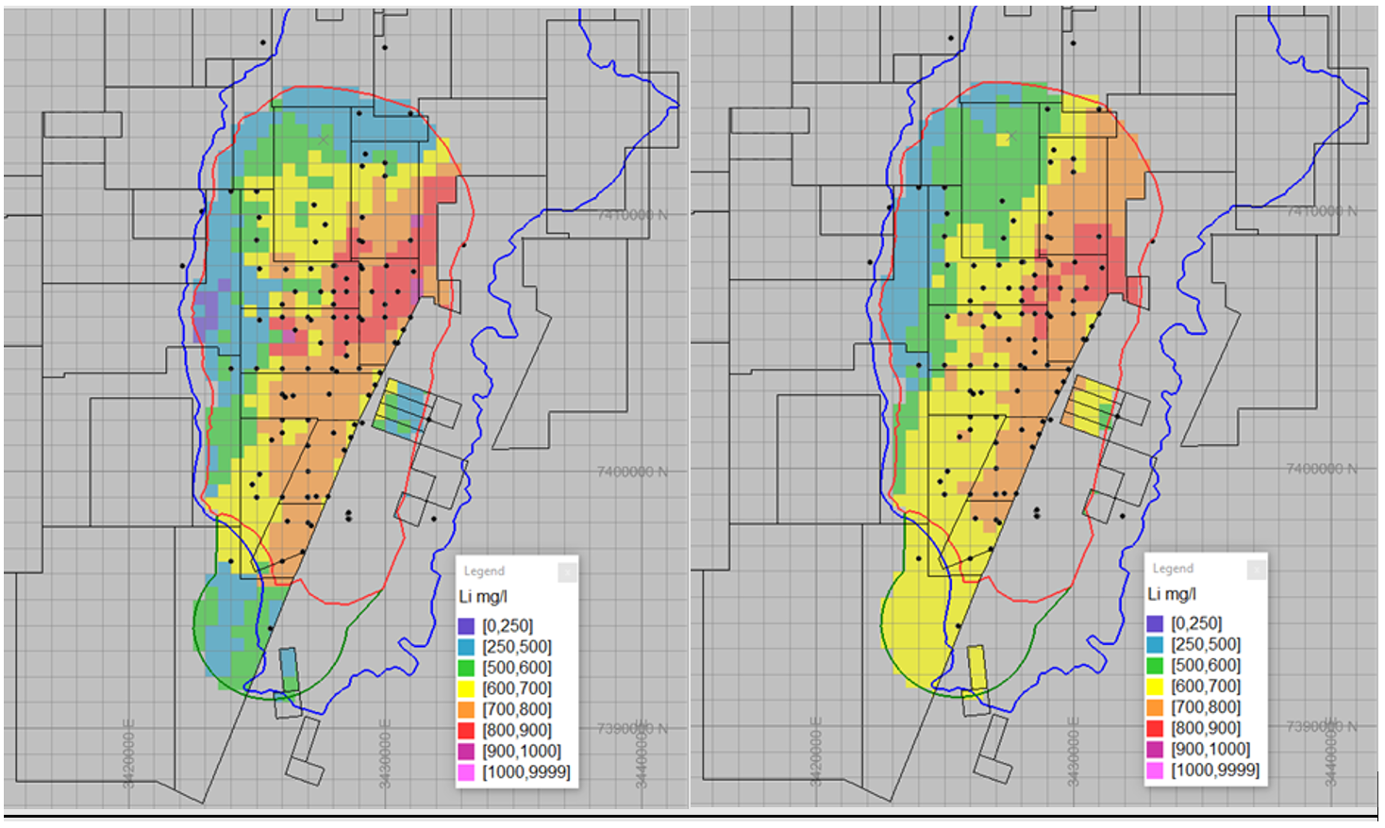Screen dimensions: 1385x828
Task: Click the 7400000 N gridline label on left map
Action: click(632, 472)
